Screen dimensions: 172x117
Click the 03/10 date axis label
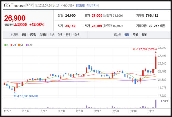[133, 111]
